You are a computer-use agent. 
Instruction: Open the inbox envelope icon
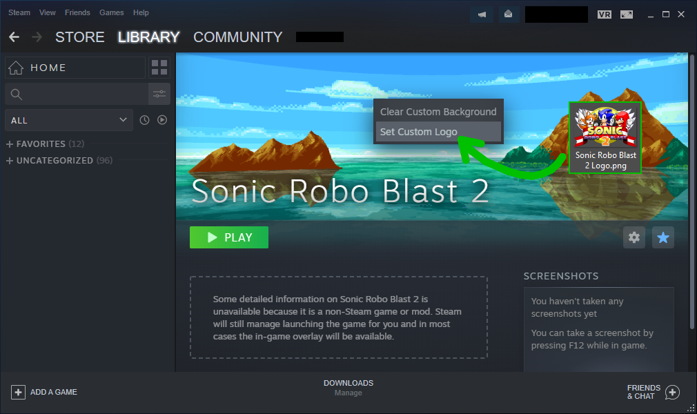click(x=508, y=14)
